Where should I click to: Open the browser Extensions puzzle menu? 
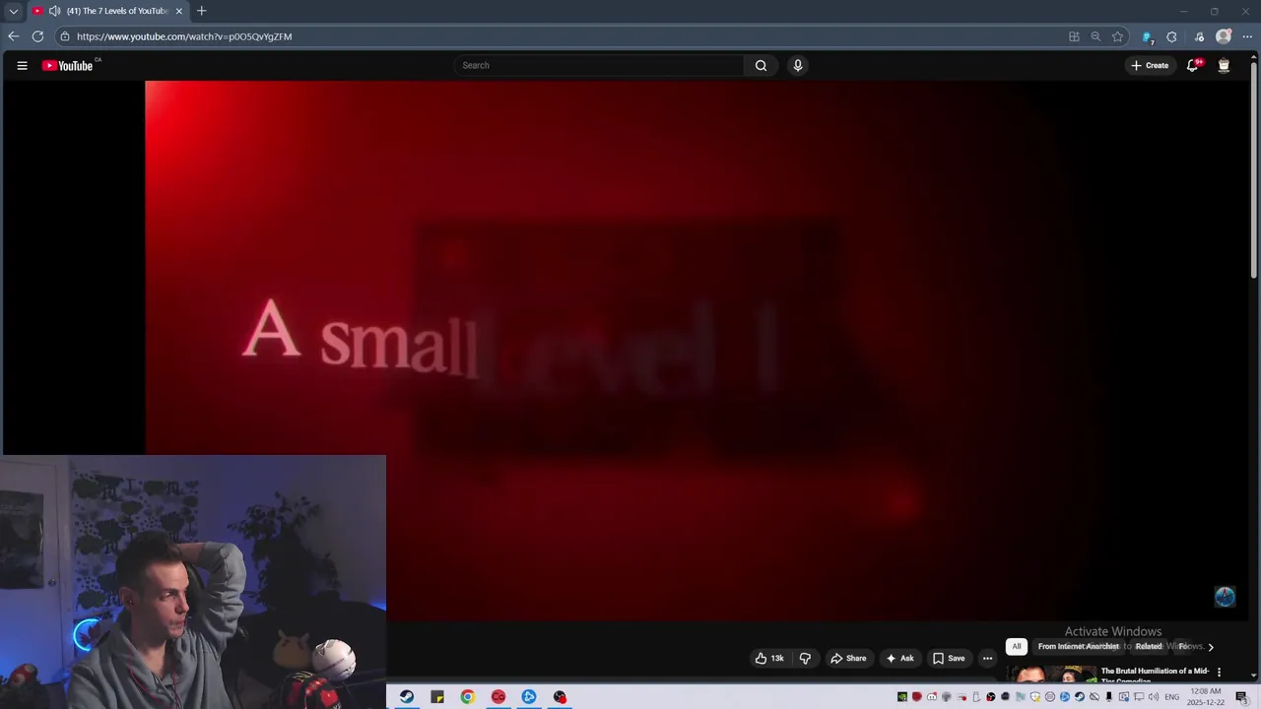point(1171,36)
